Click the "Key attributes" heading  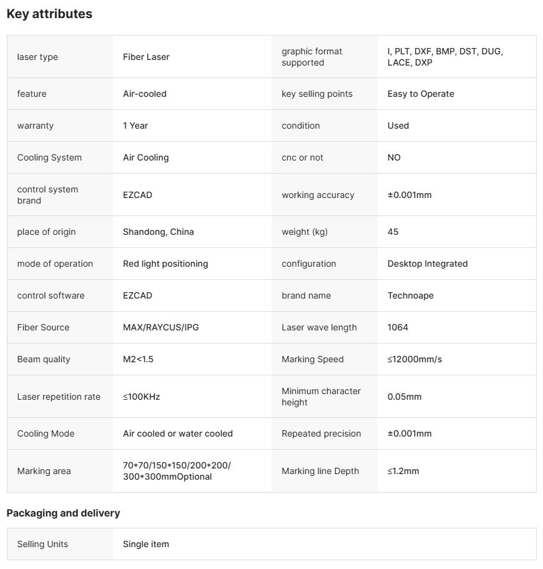tap(49, 14)
